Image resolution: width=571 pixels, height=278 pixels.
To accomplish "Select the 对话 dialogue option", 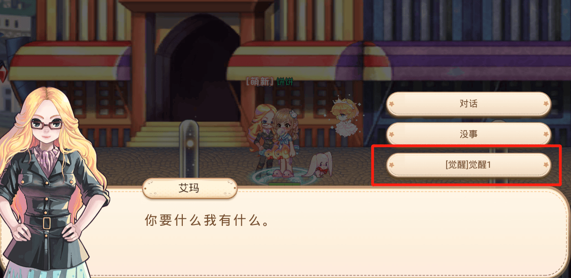I will point(469,104).
